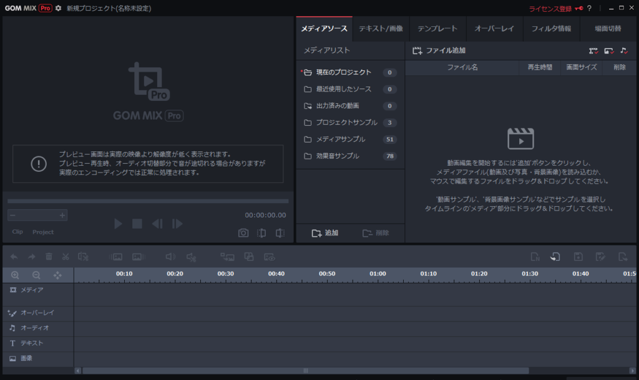Step to next frame
Screen dimensions: 639x380
(177, 224)
